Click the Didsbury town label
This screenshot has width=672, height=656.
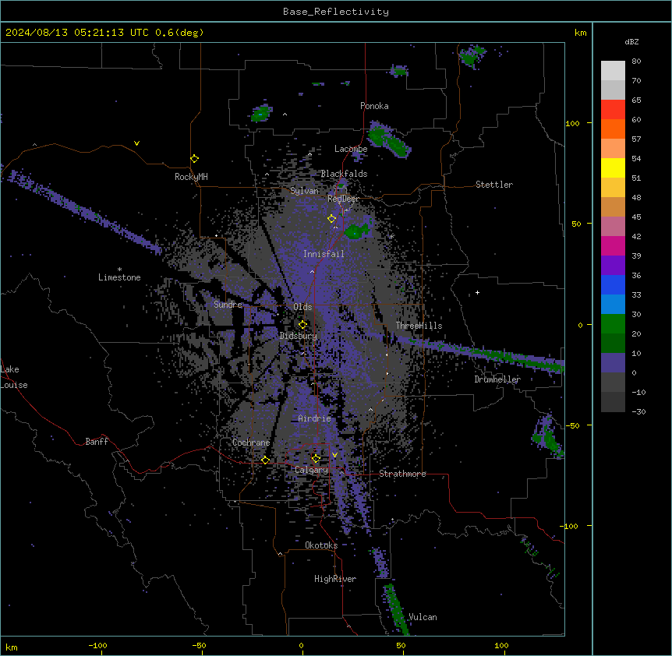click(299, 336)
